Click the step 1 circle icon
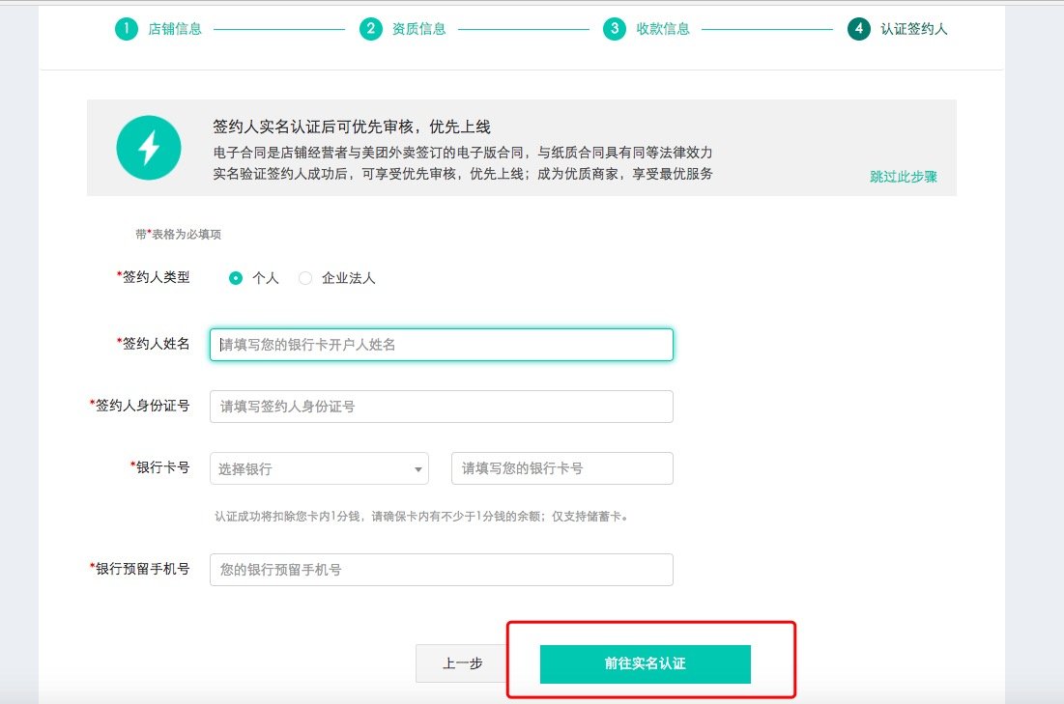This screenshot has width=1064, height=704. [x=127, y=29]
